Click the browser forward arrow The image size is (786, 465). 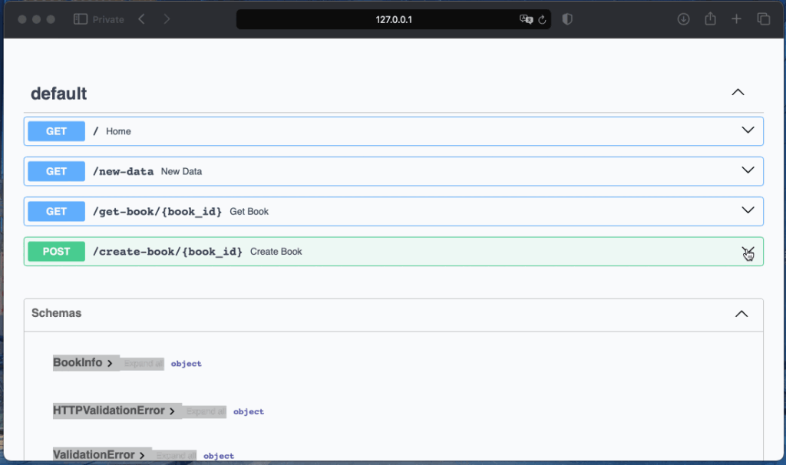click(x=167, y=19)
